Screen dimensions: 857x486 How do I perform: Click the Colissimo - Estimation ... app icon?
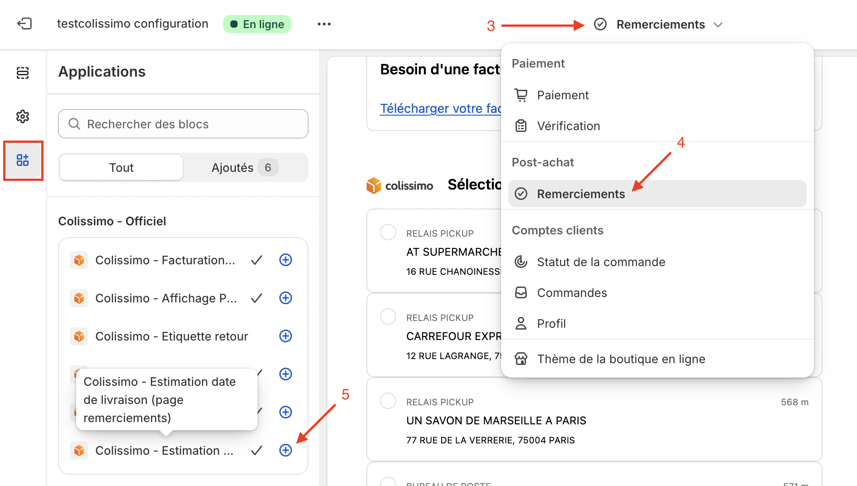(79, 451)
